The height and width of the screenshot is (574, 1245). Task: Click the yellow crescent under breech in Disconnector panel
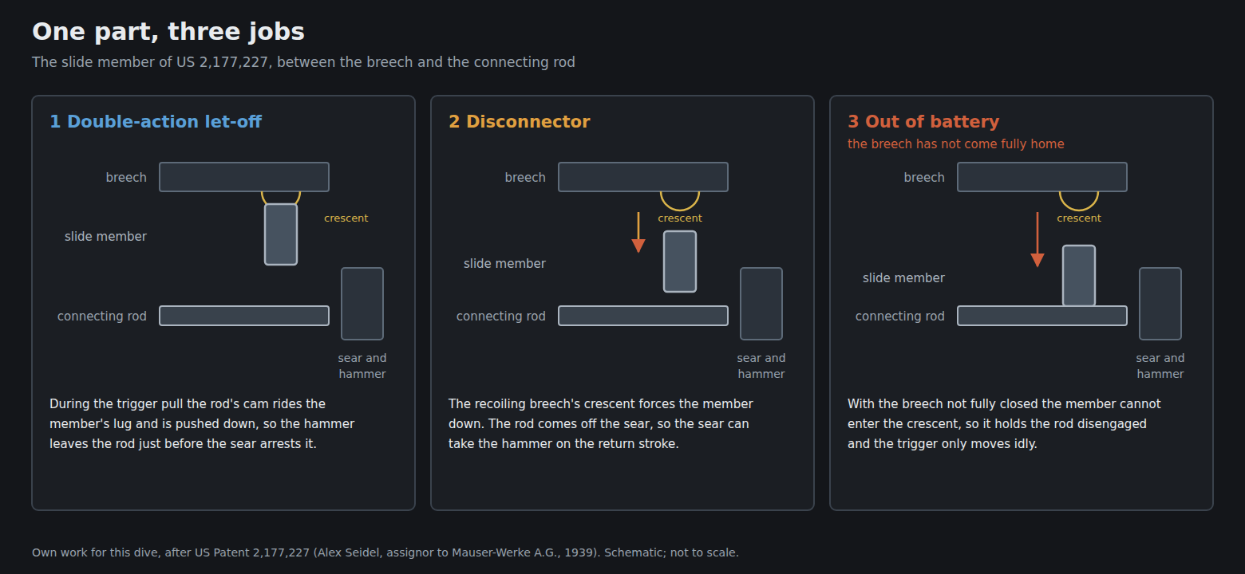click(x=680, y=201)
